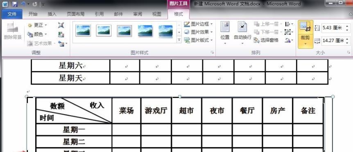This screenshot has width=353, height=152.
Task: Open the Selection Pane (选择窗格)
Action: point(266,40)
